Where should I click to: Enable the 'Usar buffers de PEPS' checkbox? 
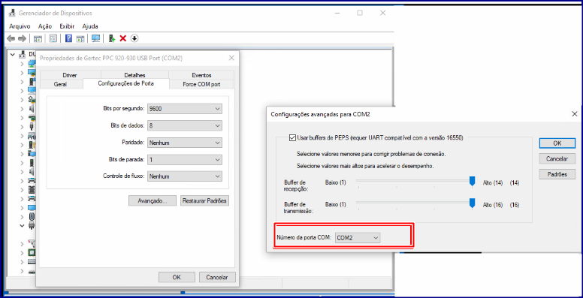(291, 137)
